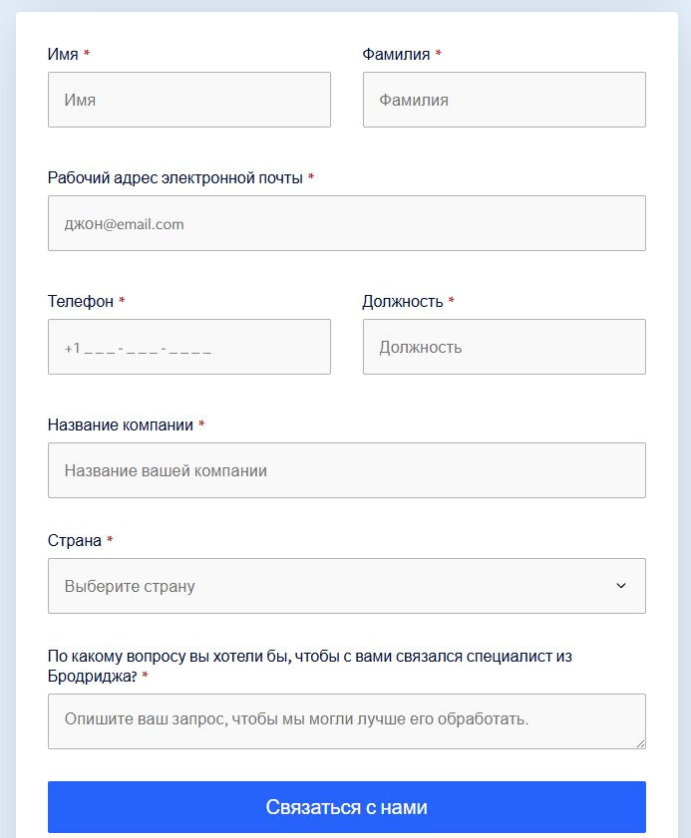Click the Телефон field label
Viewport: 691px width, 838px height.
point(81,301)
